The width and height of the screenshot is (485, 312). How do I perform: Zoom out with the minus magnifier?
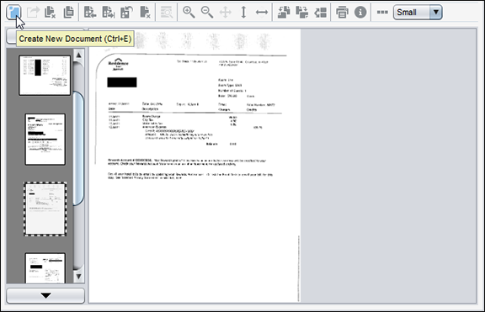[x=206, y=13]
